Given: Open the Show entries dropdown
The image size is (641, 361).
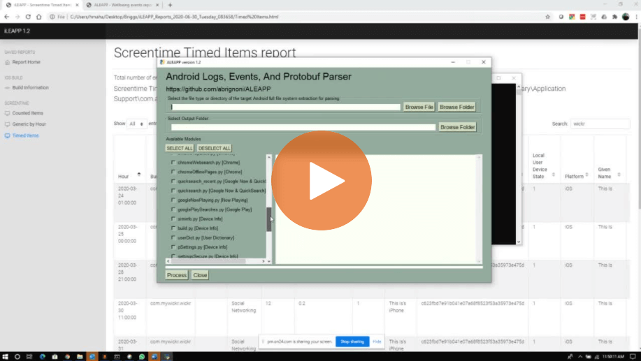Looking at the screenshot, I should [137, 124].
